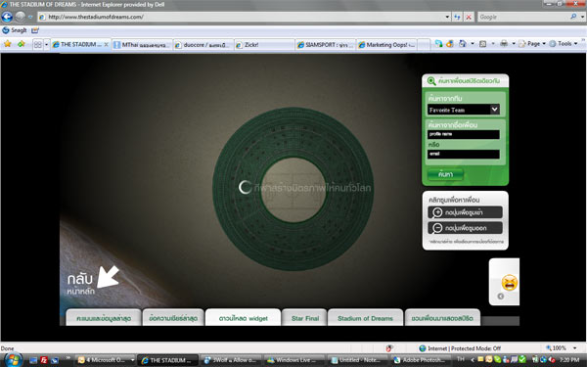The width and height of the screenshot is (587, 367).
Task: Click the status bar security shield icon
Action: click(x=389, y=348)
